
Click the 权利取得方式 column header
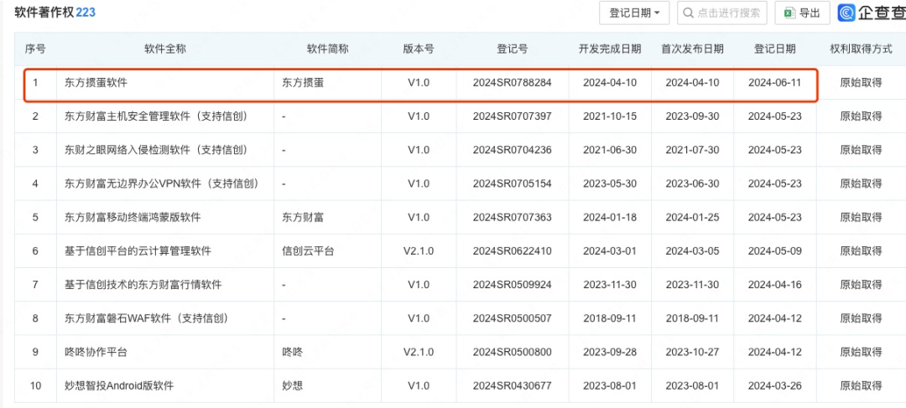[x=861, y=49]
